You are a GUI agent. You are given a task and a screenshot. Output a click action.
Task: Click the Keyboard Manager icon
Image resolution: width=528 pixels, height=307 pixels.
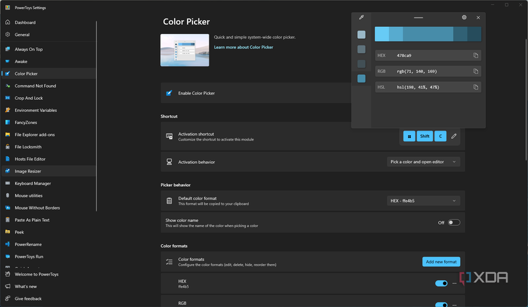[x=8, y=183]
